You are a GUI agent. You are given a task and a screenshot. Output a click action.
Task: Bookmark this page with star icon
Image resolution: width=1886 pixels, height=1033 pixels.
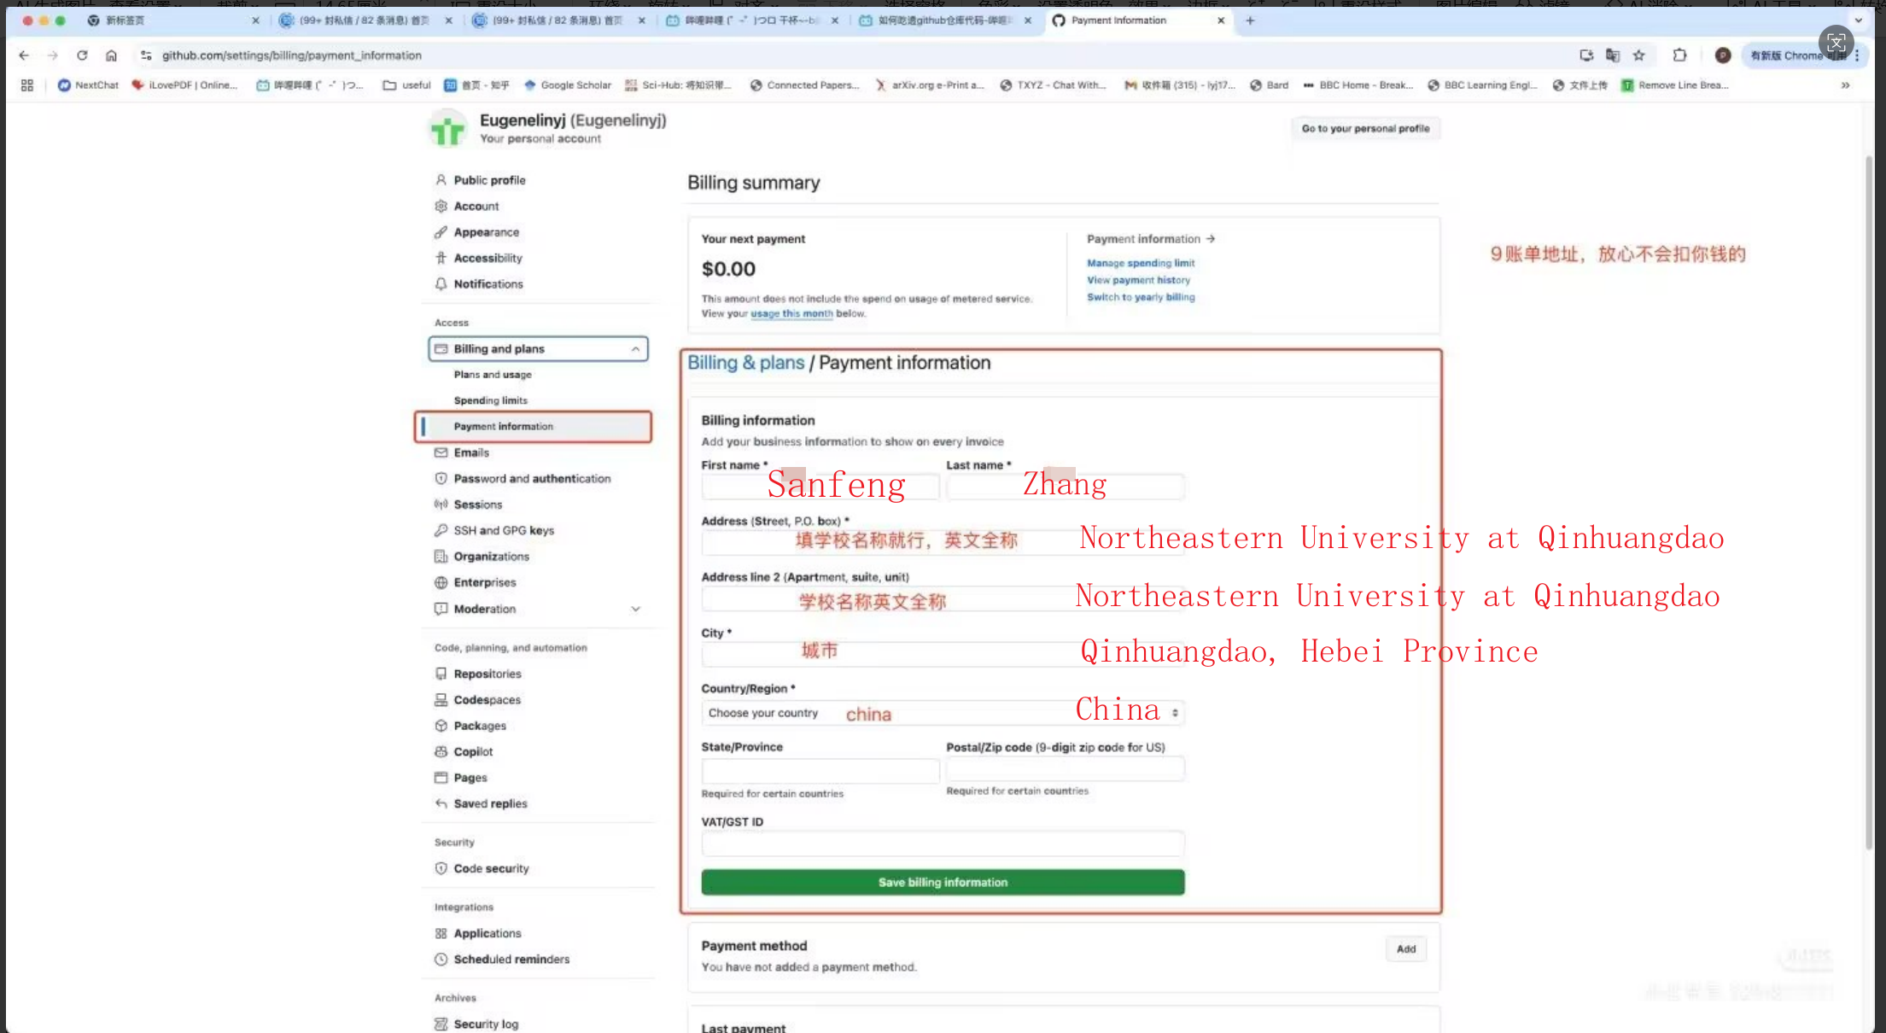pyautogui.click(x=1638, y=55)
